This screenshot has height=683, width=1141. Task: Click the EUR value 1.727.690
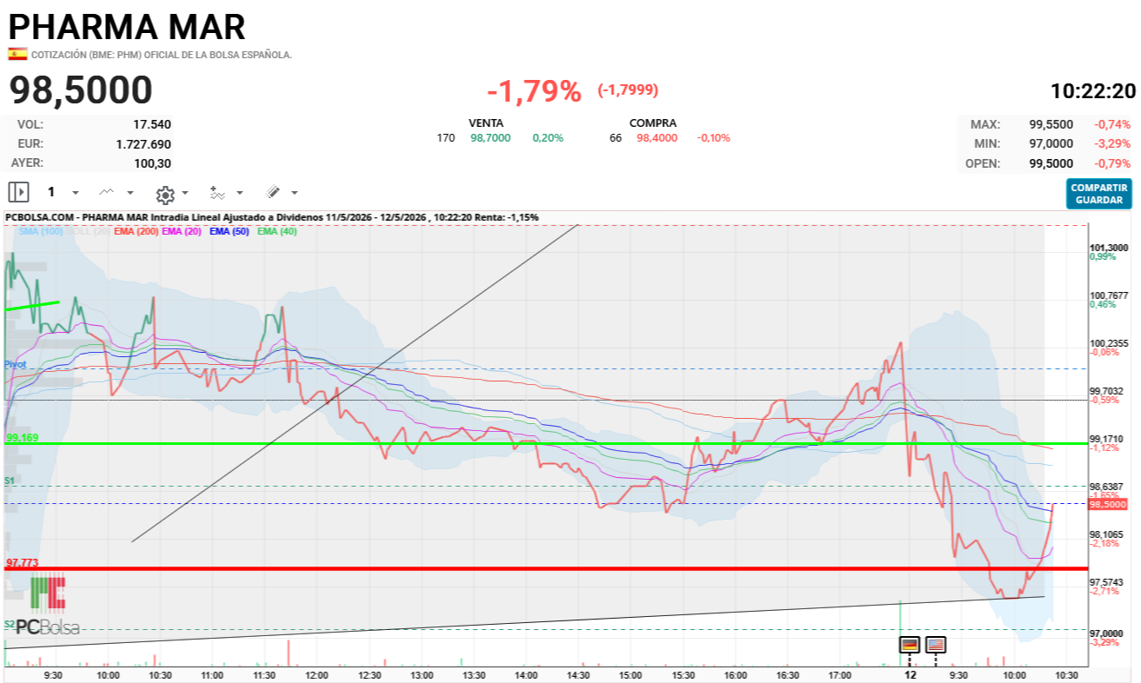143,143
